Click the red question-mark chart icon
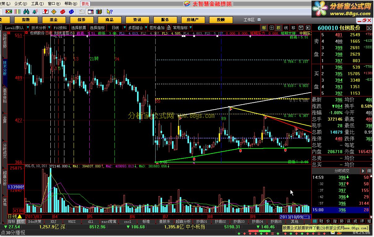This screenshot has height=237, width=374. (x=45, y=12)
